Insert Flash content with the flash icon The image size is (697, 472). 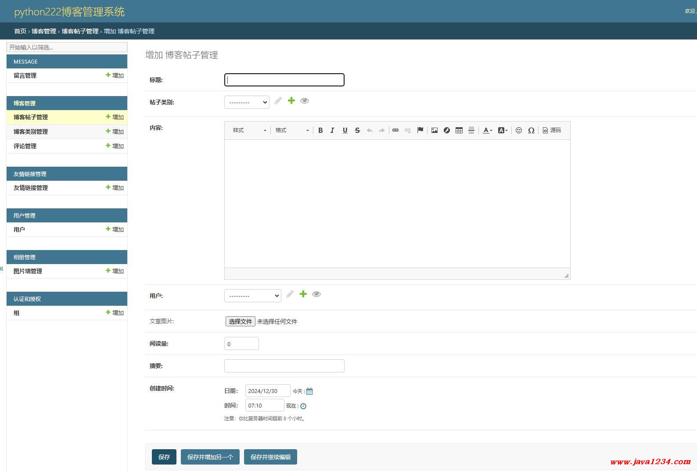pos(447,130)
